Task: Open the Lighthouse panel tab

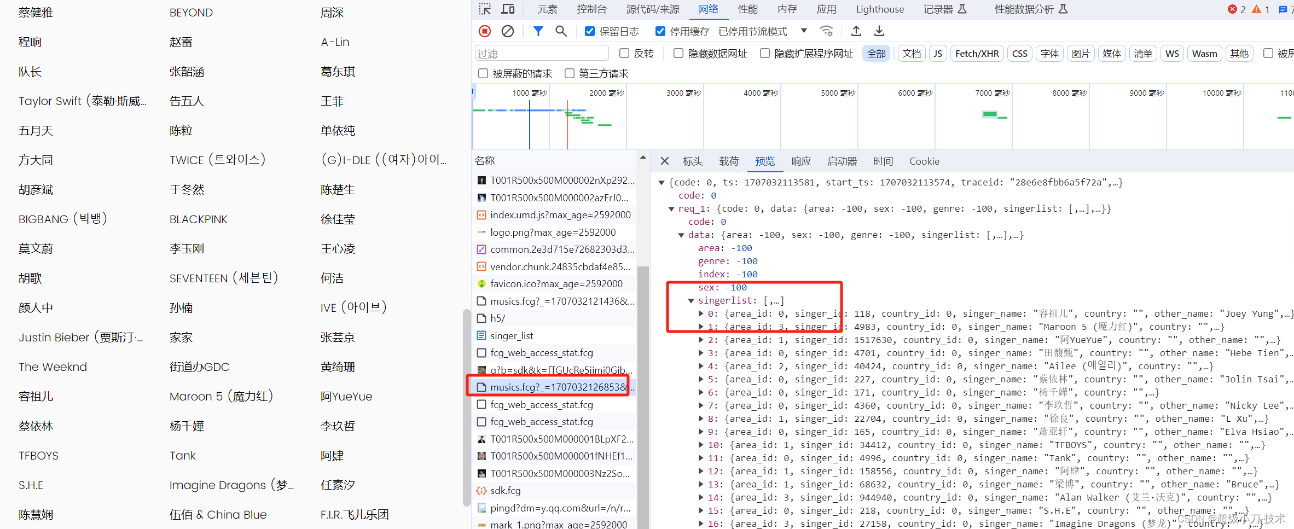Action: click(880, 9)
